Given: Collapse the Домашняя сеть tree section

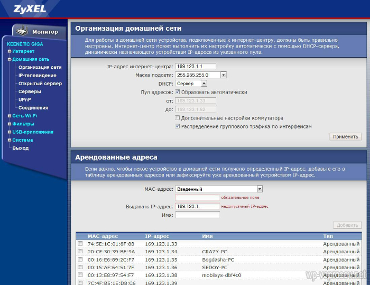Looking at the screenshot, I should pos(10,59).
